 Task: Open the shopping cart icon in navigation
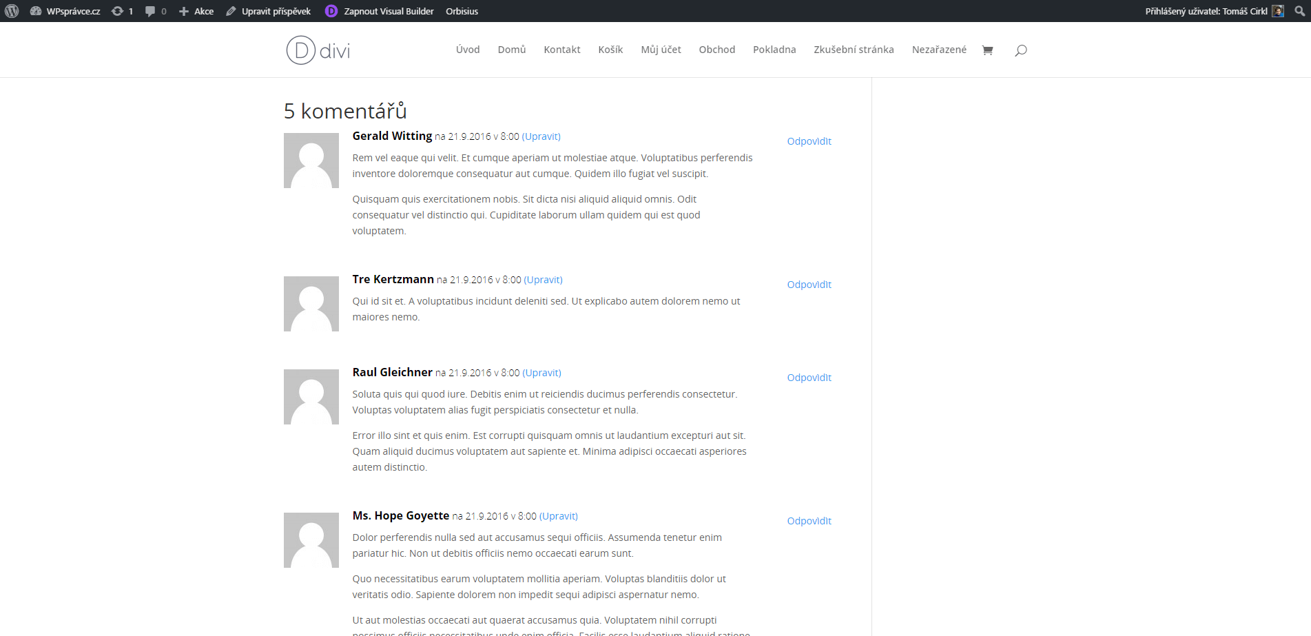click(987, 50)
